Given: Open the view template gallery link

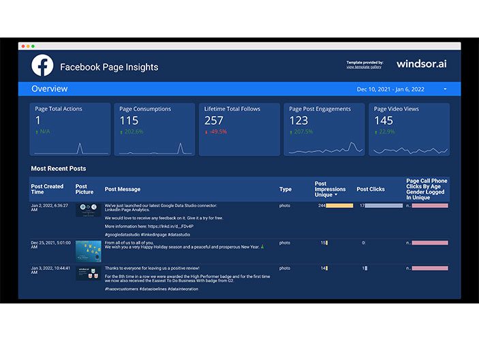Looking at the screenshot, I should point(364,67).
